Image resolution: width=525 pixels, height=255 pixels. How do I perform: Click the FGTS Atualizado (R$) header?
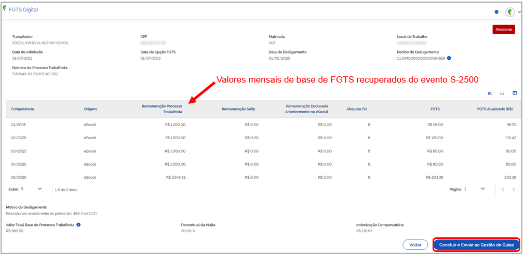(x=495, y=109)
